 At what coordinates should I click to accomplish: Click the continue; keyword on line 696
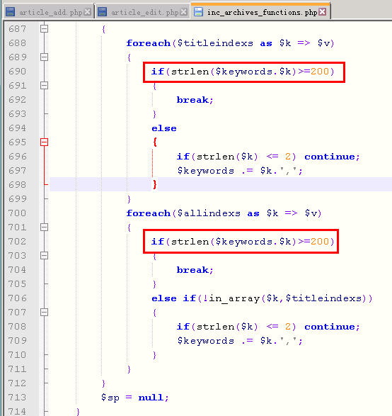pyautogui.click(x=332, y=157)
